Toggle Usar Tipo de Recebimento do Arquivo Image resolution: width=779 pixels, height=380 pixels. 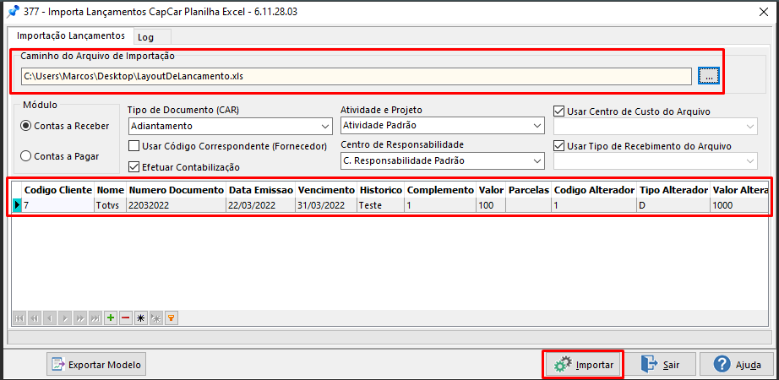click(643, 146)
